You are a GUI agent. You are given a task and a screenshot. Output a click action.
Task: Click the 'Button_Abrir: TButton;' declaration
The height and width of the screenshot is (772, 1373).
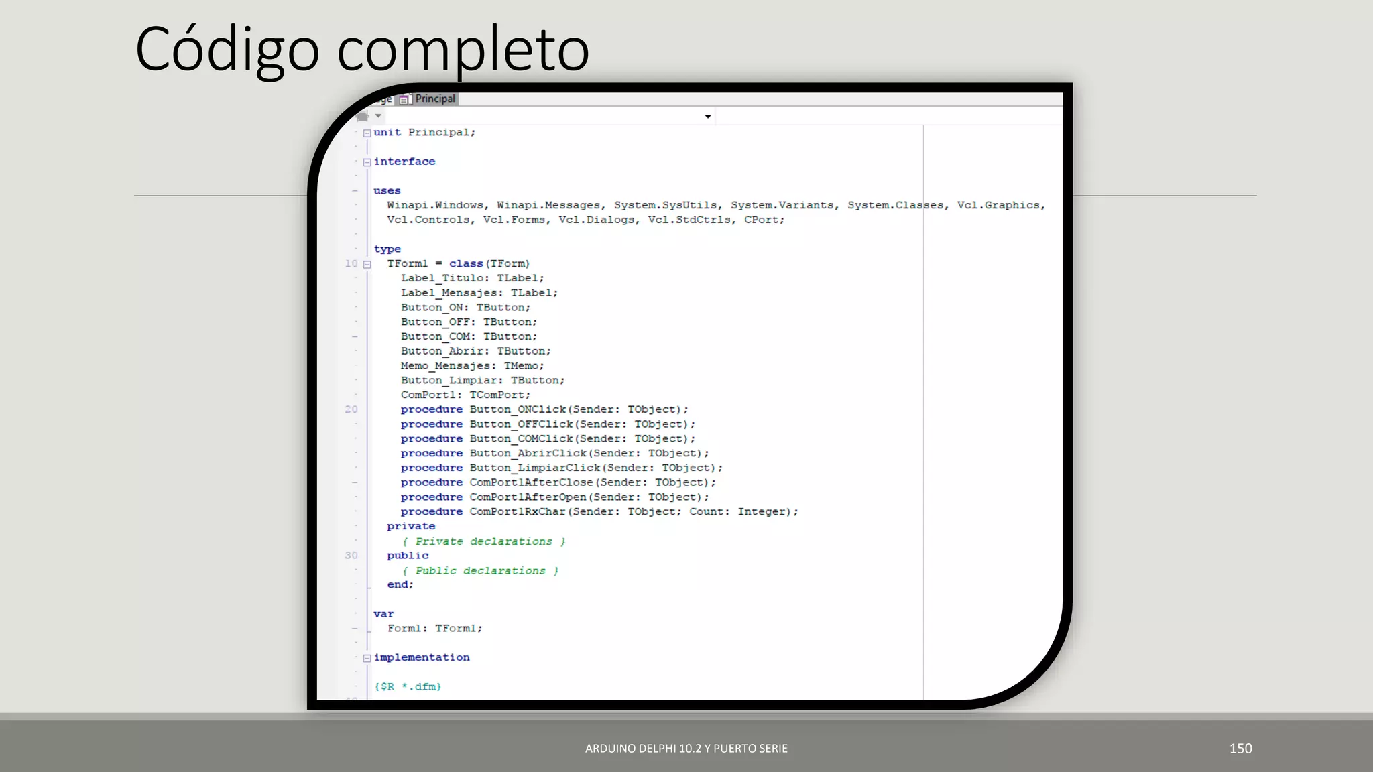pyautogui.click(x=475, y=351)
